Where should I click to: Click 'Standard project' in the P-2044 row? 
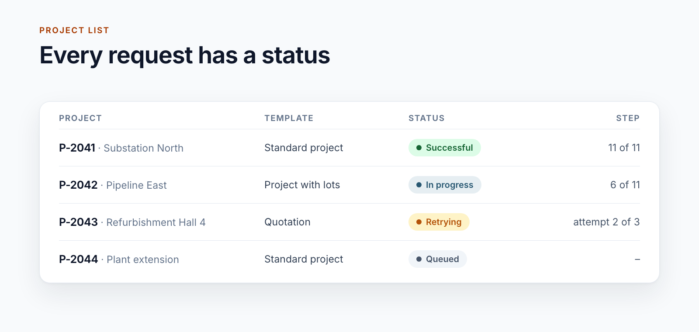(304, 259)
